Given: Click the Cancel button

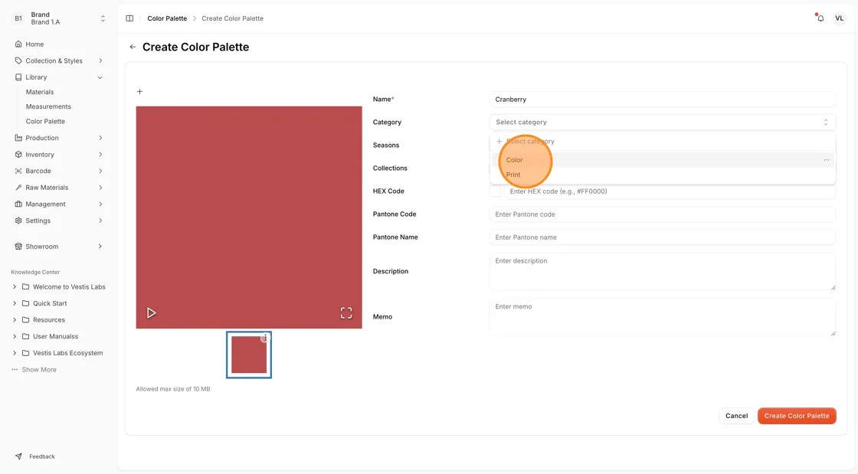Looking at the screenshot, I should 736,416.
